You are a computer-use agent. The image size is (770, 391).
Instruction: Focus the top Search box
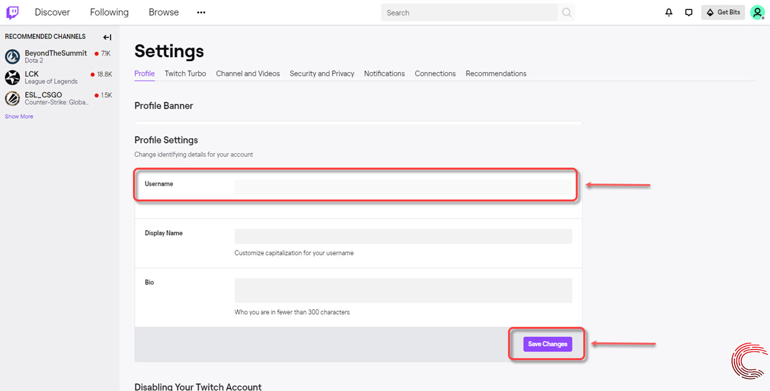469,13
